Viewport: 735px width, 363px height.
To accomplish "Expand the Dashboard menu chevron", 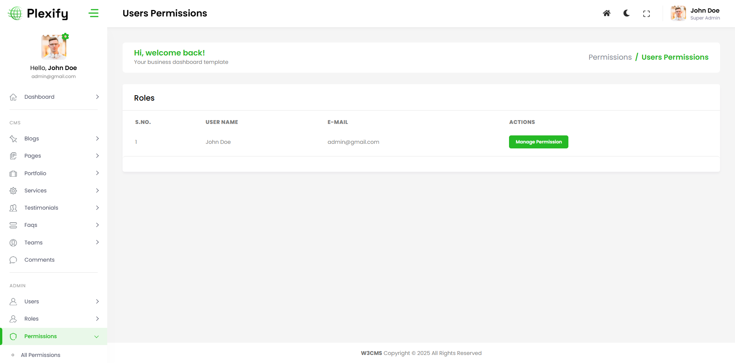I will 97,97.
